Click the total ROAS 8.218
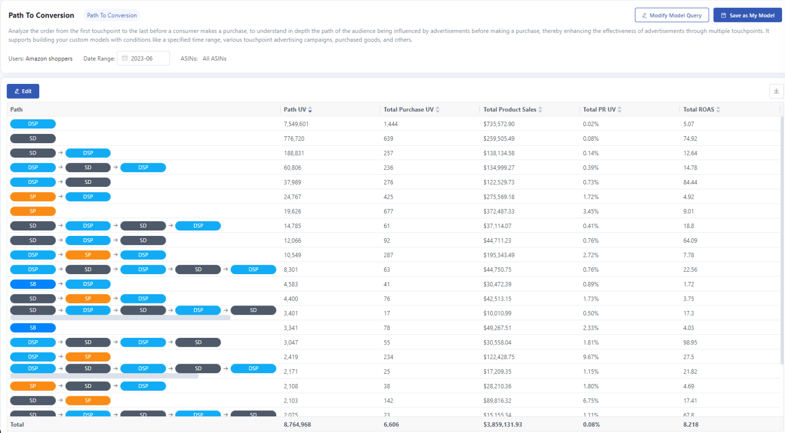 point(691,425)
